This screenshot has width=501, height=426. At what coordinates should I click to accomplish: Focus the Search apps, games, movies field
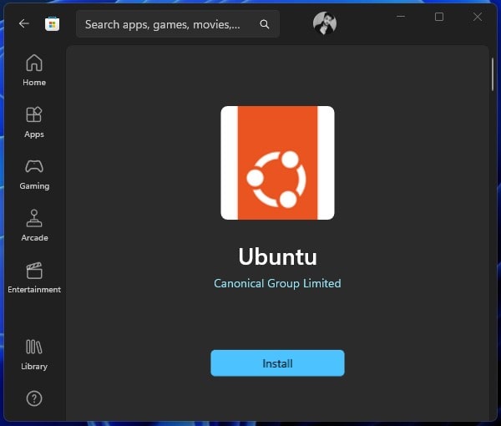tap(178, 24)
